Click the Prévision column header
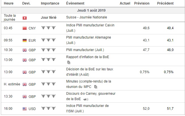This screenshot has height=116, width=185. [x=142, y=3]
